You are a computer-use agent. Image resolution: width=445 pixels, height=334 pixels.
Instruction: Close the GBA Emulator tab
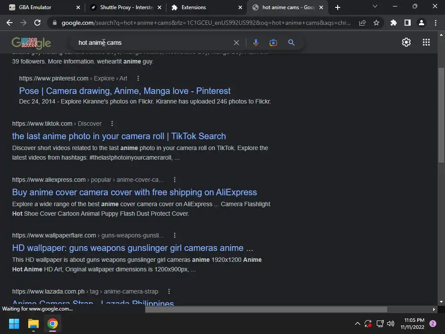[x=78, y=7]
